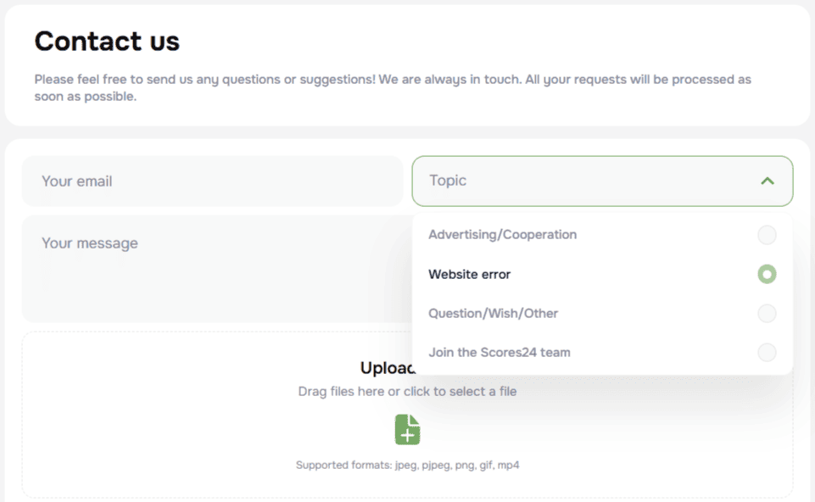This screenshot has height=502, width=815.
Task: Click the intro paragraph about questions or suggestions
Action: (392, 87)
